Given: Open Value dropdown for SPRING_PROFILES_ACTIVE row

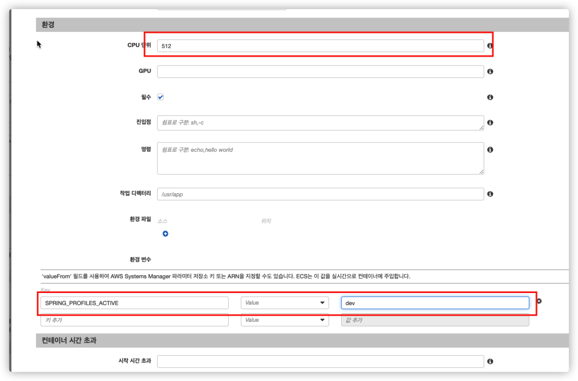Looking at the screenshot, I should [285, 303].
